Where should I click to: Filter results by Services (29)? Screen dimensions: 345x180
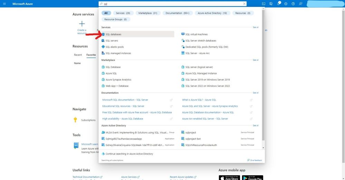(123, 13)
